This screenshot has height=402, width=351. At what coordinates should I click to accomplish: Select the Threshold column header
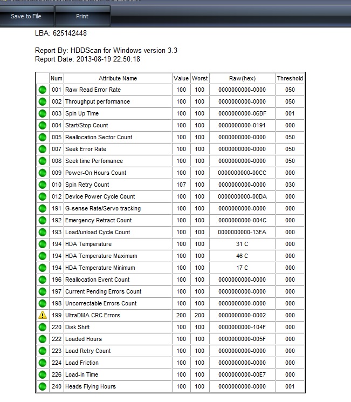pos(290,78)
